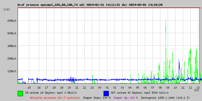Click the graph title 'Graf provozu quesmpl_185_60_106_74'
202x101 pixels.
[48, 5]
